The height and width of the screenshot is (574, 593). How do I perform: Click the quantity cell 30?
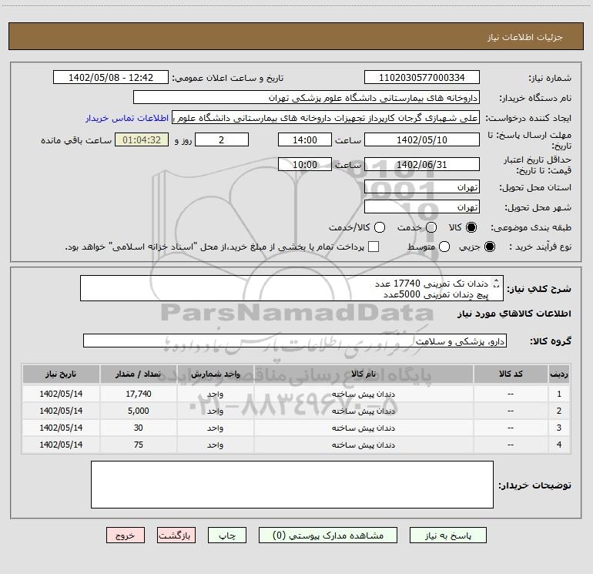coord(138,428)
